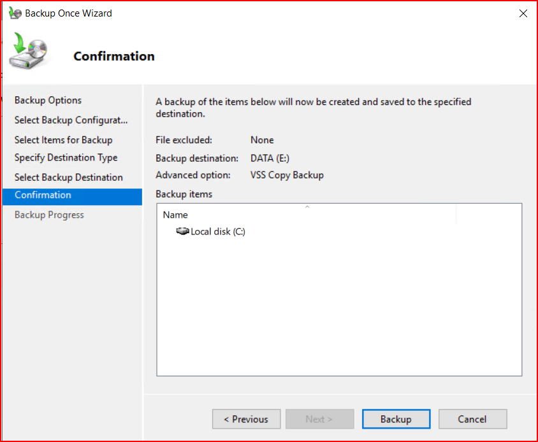Screen dimensions: 538x442
Task: Select the Local disk (C:) list entry
Action: click(217, 232)
